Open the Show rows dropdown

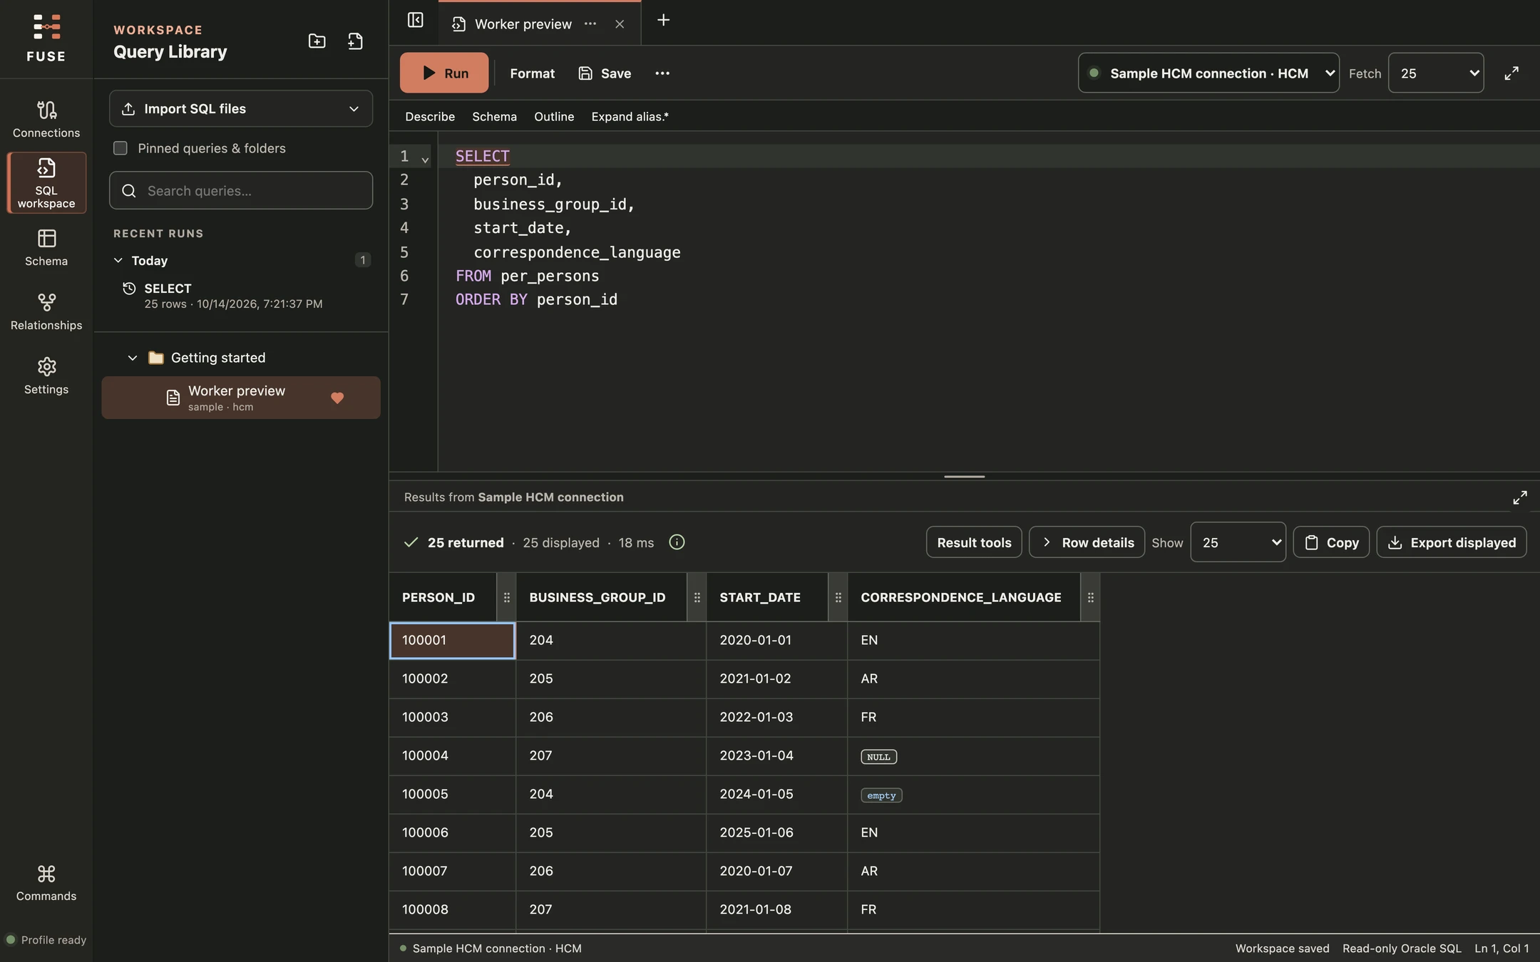(1238, 542)
